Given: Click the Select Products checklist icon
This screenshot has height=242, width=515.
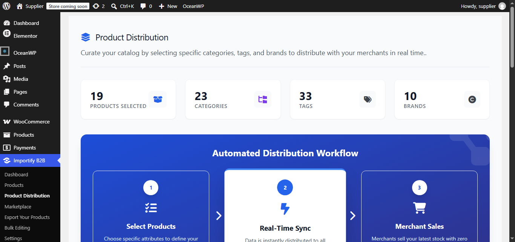Looking at the screenshot, I should pos(151,208).
